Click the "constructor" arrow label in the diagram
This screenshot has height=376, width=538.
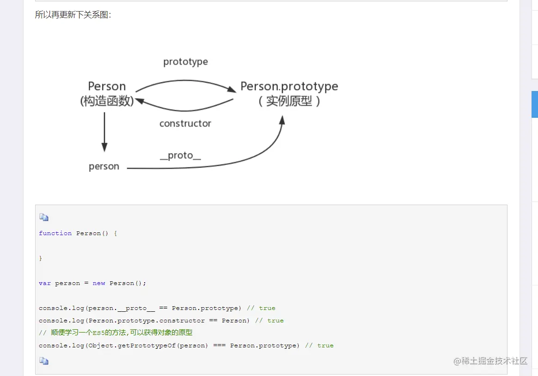point(185,123)
